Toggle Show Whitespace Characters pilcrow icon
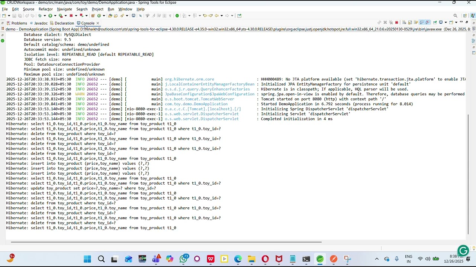 point(170,16)
